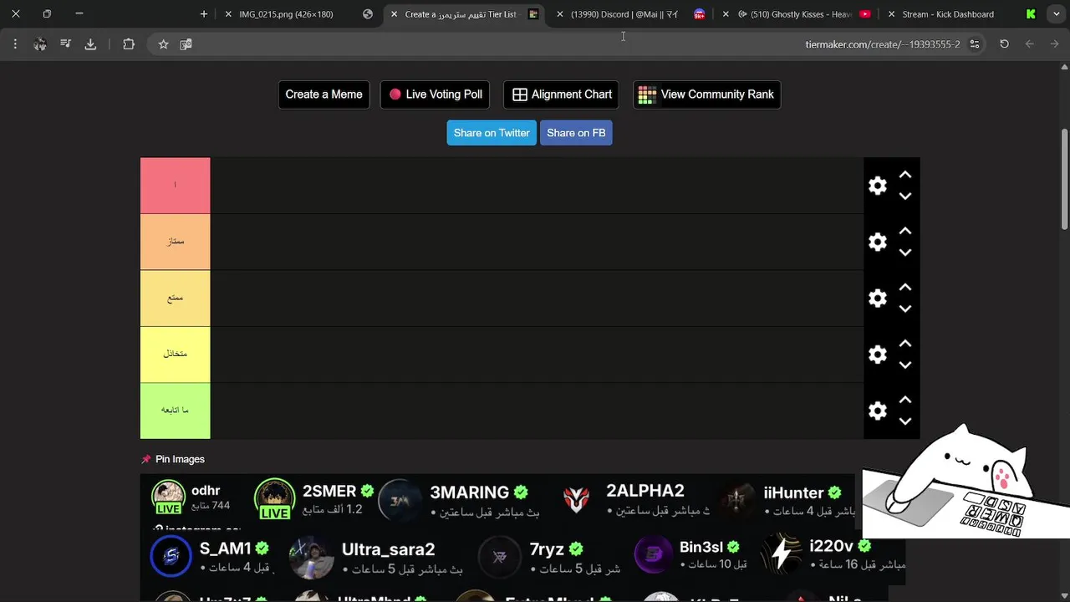Open the Extensions puzzle icon
Image resolution: width=1070 pixels, height=602 pixels.
(x=129, y=44)
